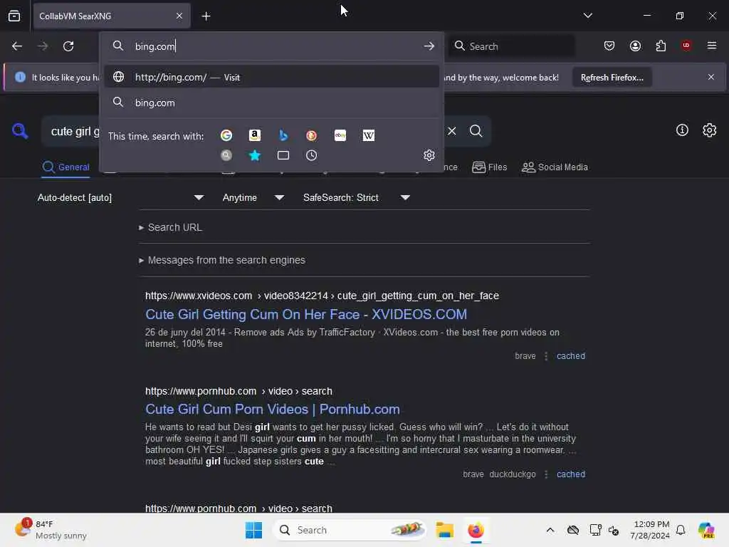729x547 pixels.
Task: Click the Firefox toolbar Search box
Action: tap(511, 46)
